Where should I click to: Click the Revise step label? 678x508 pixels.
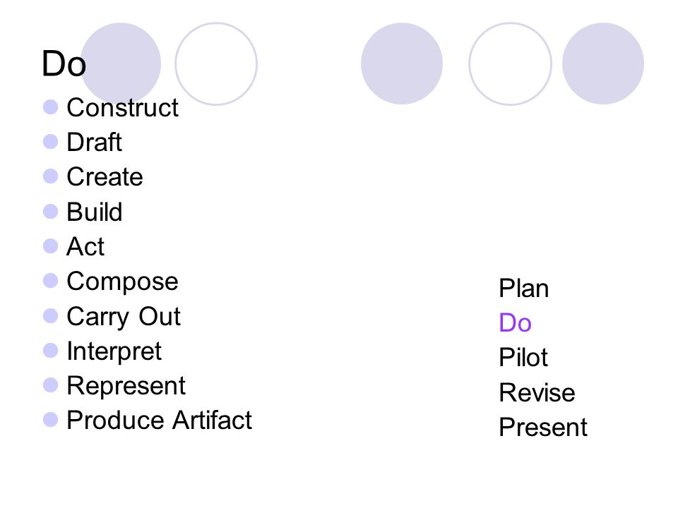[x=537, y=393]
